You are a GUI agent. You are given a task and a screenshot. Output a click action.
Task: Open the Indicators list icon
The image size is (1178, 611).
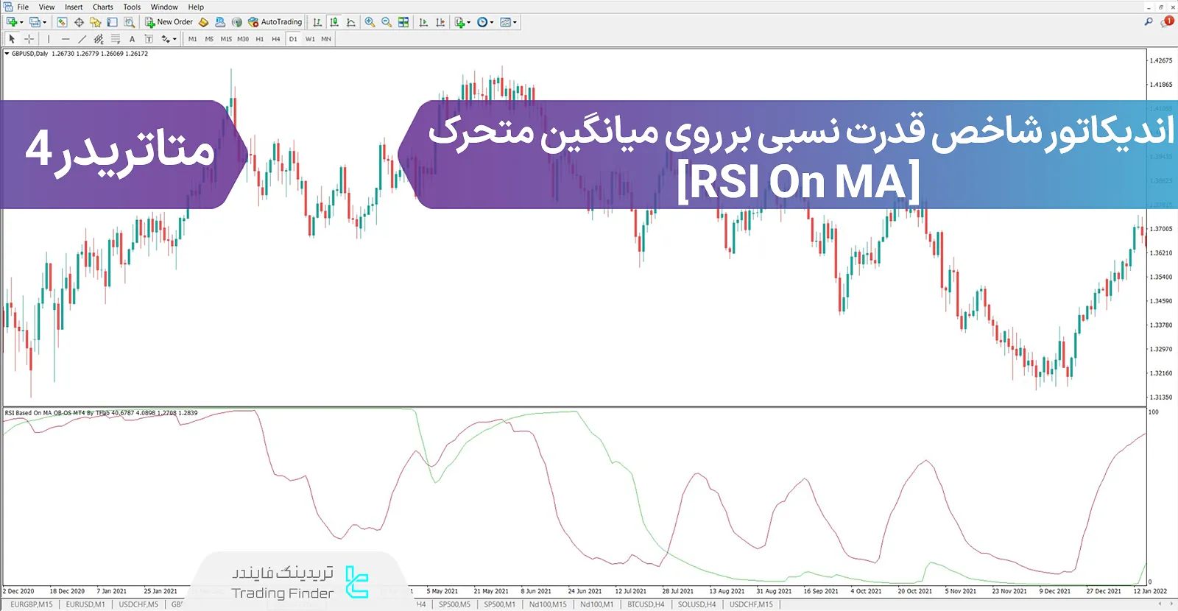pyautogui.click(x=459, y=22)
